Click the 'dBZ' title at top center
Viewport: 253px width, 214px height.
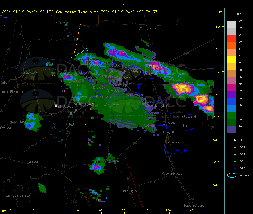[126, 4]
